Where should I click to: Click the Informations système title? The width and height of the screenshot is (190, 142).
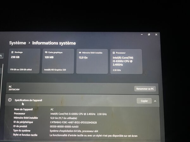(54, 43)
